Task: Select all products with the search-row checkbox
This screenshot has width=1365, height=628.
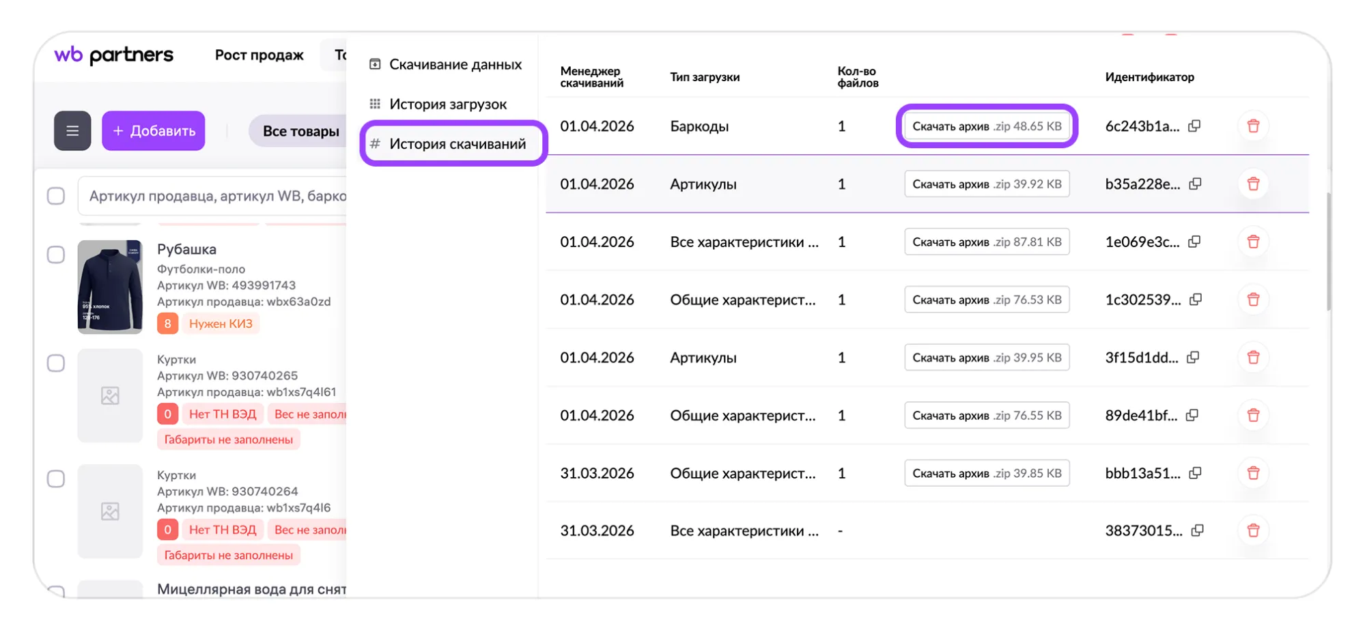Action: 56,196
